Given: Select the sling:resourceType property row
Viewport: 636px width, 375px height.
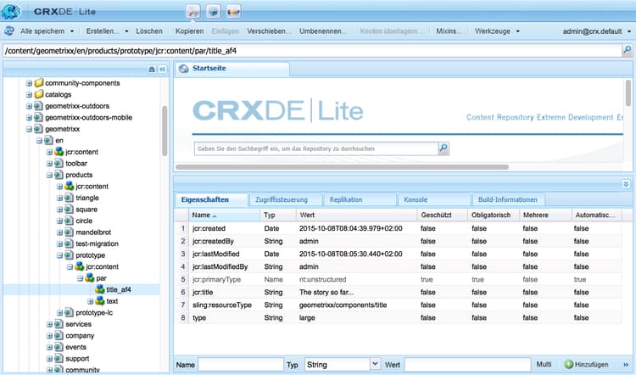Looking at the screenshot, I should click(x=398, y=305).
